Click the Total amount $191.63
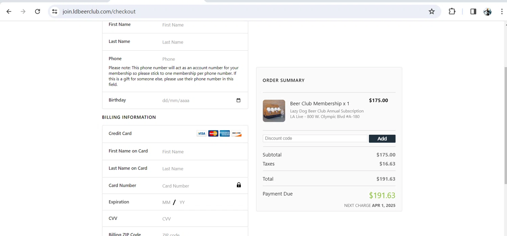 pyautogui.click(x=386, y=179)
